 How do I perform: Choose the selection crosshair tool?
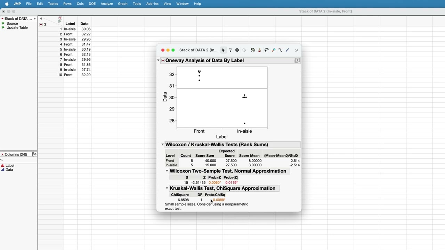[x=237, y=50]
